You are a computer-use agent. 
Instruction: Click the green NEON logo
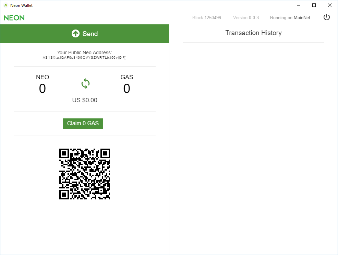14,18
